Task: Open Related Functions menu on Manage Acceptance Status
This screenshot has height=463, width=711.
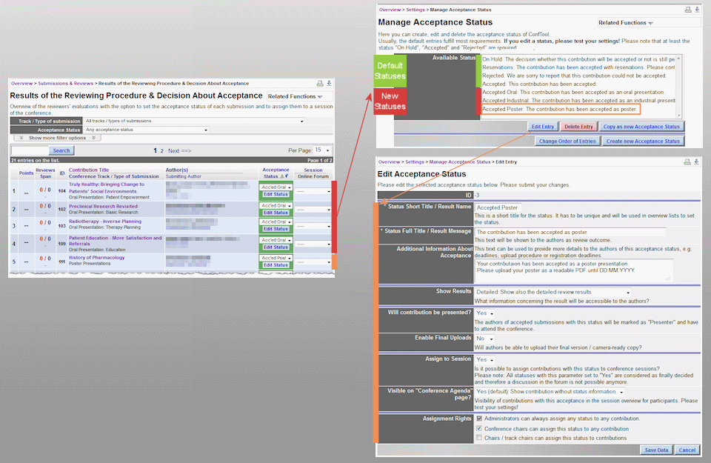Action: point(626,23)
